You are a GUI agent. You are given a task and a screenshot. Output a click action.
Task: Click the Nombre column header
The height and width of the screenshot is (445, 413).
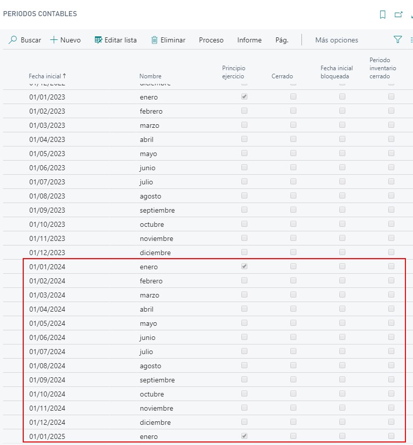tap(150, 76)
